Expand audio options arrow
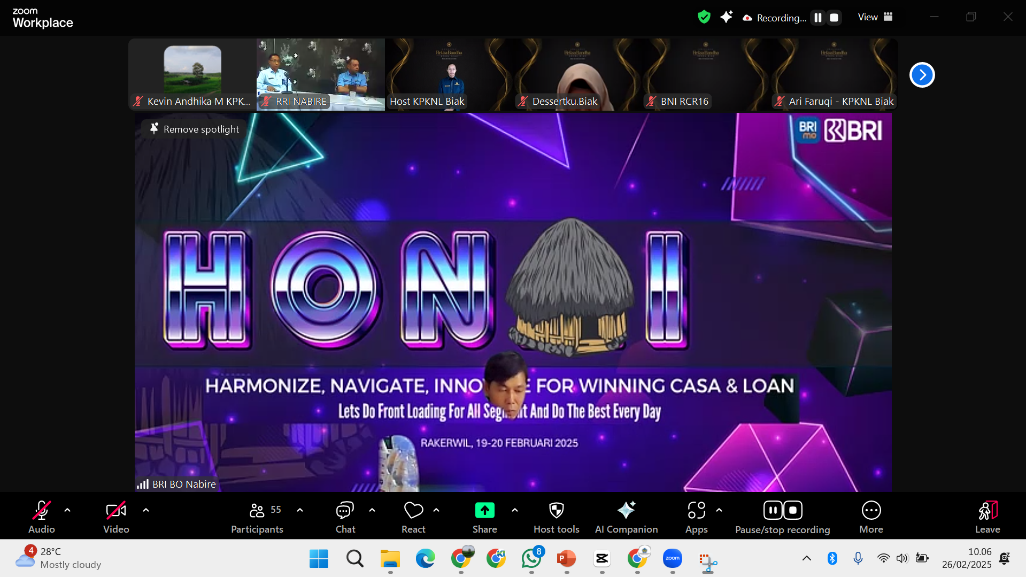Viewport: 1026px width, 577px height. 67,510
